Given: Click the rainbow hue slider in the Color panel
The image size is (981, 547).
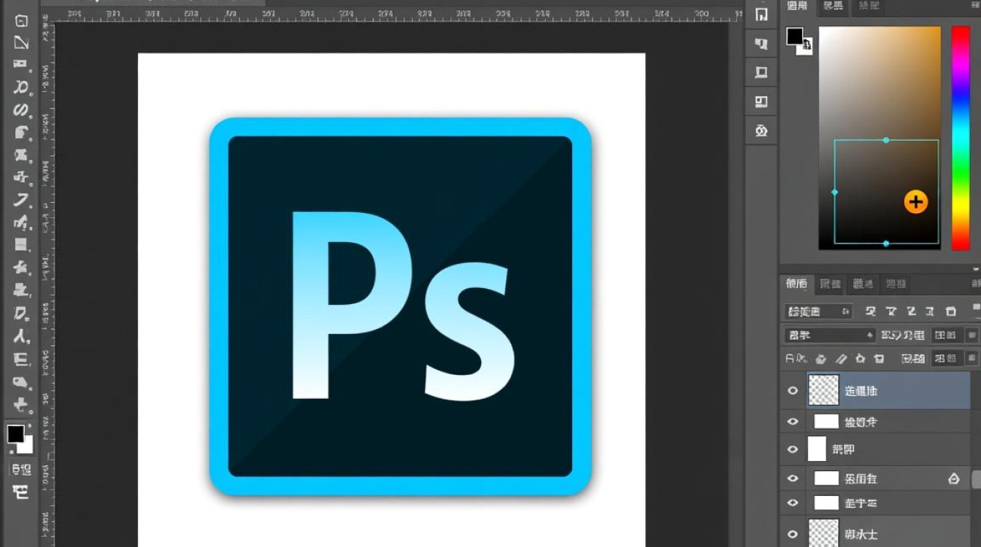Looking at the screenshot, I should pyautogui.click(x=961, y=138).
